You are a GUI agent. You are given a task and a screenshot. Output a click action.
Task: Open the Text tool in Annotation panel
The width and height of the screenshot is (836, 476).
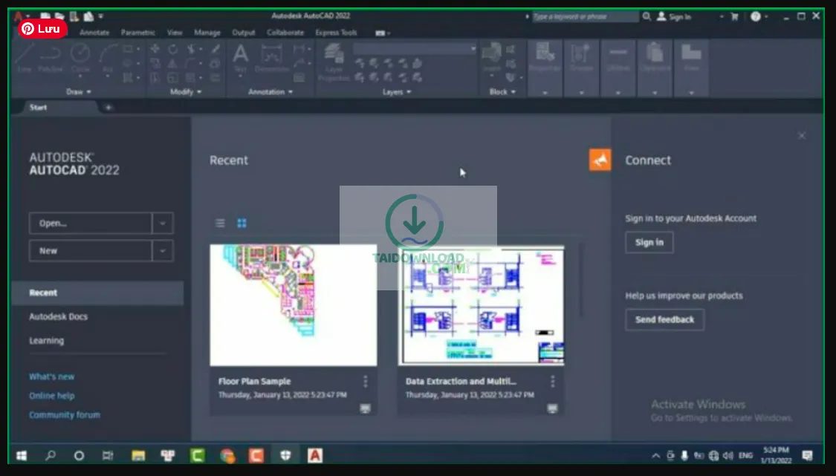click(x=240, y=56)
